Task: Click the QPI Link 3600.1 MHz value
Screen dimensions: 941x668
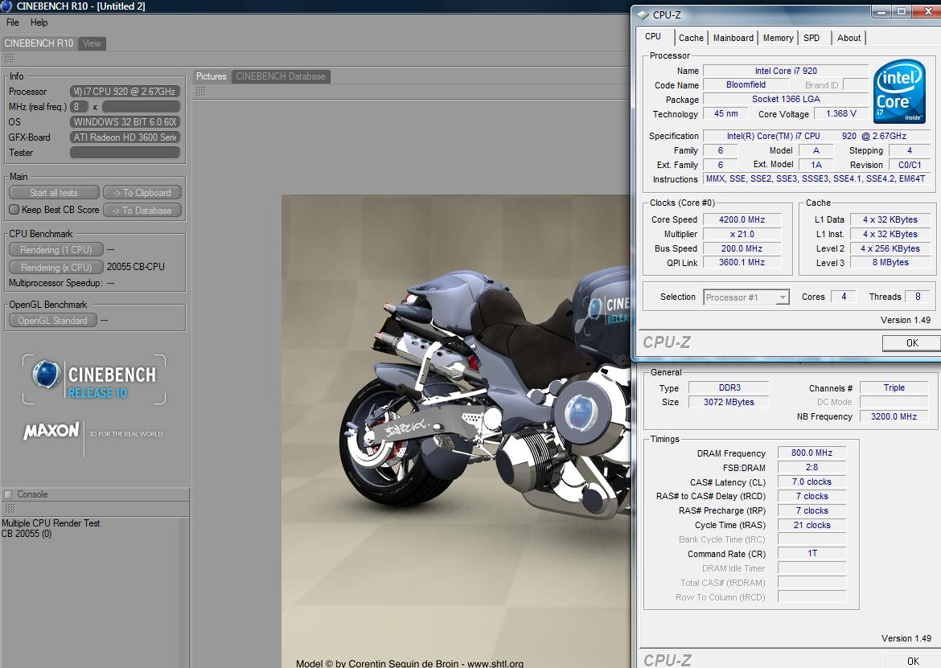Action: (x=742, y=263)
